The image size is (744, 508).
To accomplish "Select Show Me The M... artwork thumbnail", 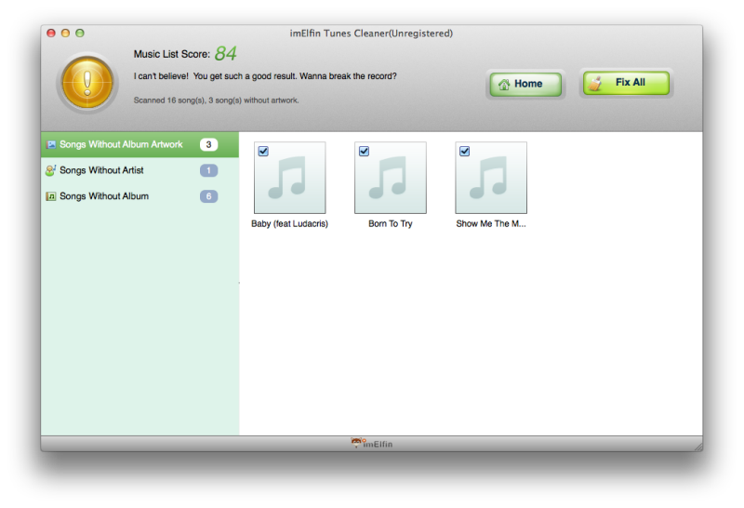I will (x=491, y=178).
